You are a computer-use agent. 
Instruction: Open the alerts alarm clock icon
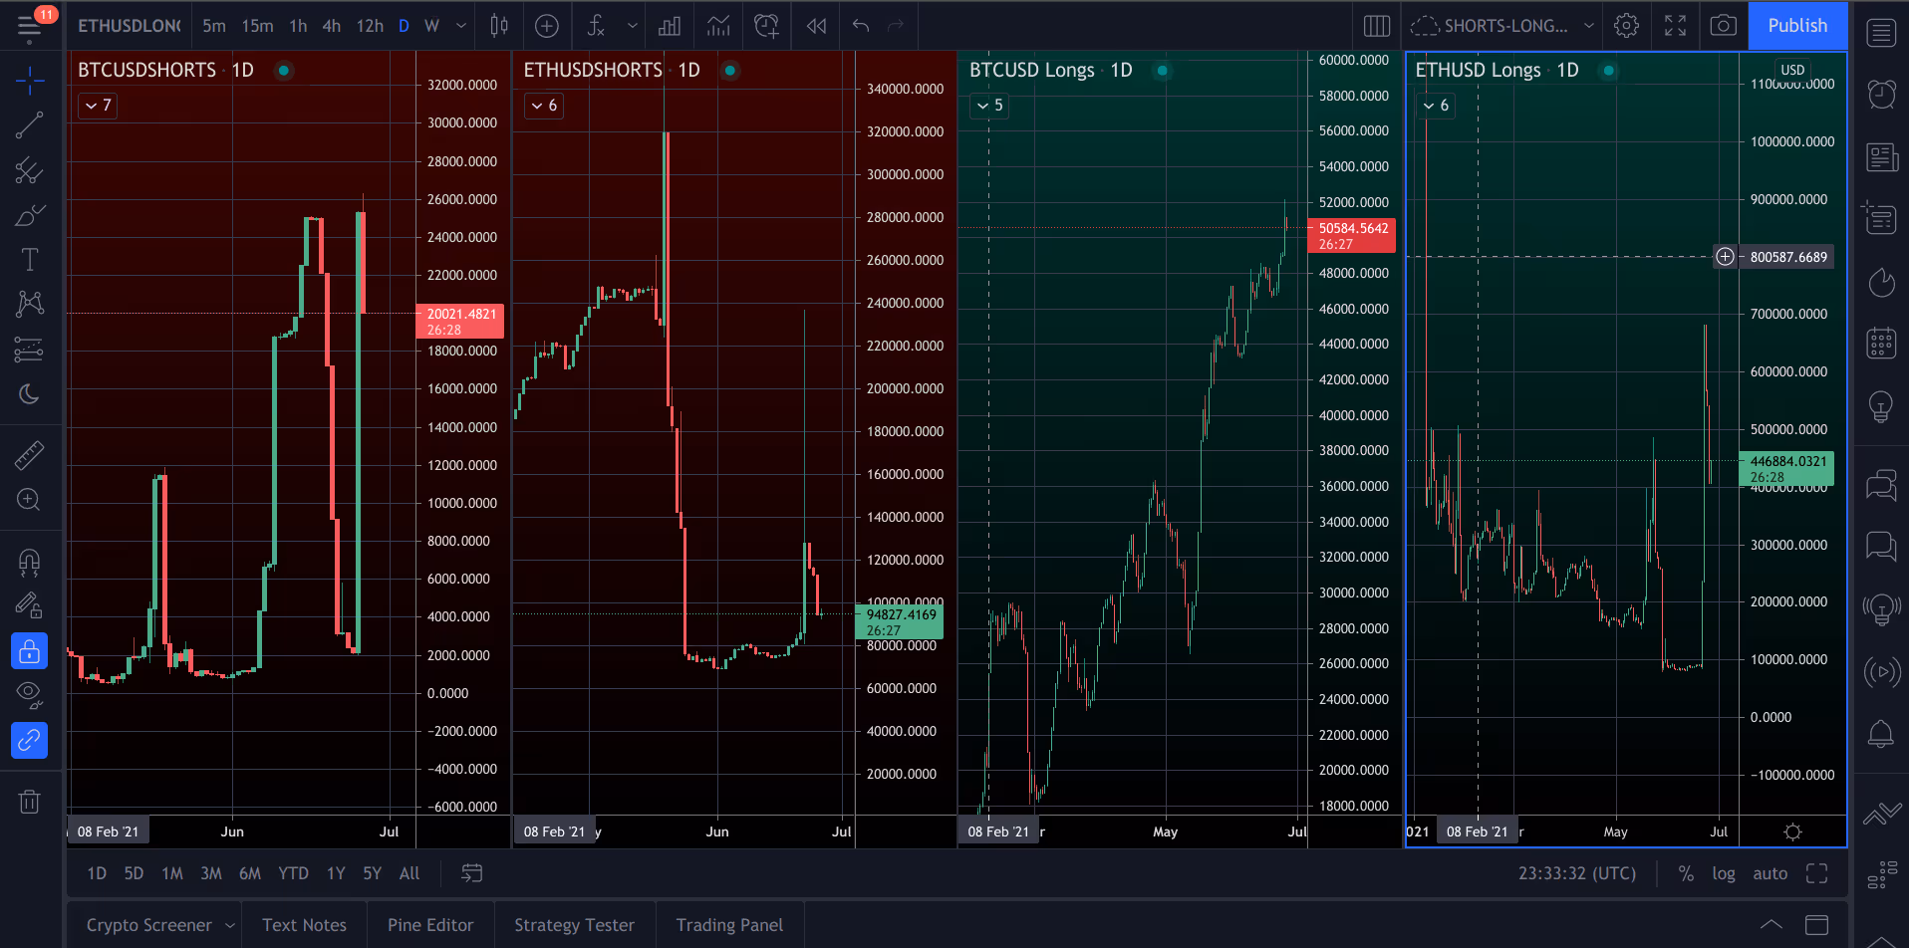[x=1881, y=95]
